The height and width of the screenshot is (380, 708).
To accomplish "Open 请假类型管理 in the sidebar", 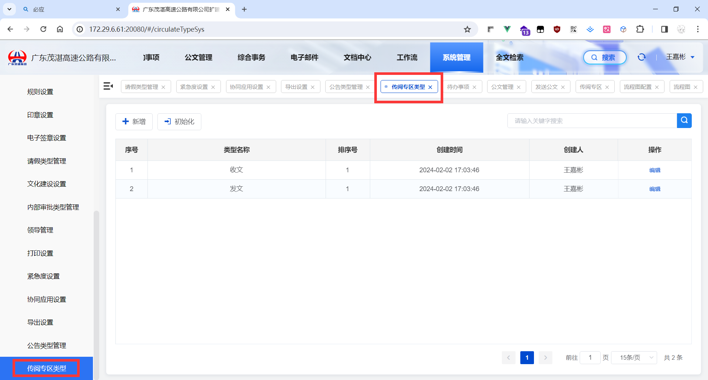I will [x=46, y=161].
